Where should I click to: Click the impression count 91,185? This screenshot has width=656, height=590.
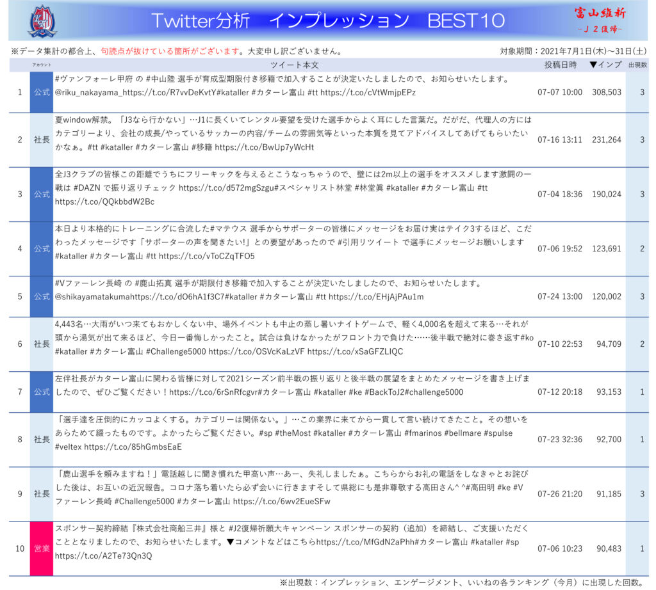tap(609, 494)
